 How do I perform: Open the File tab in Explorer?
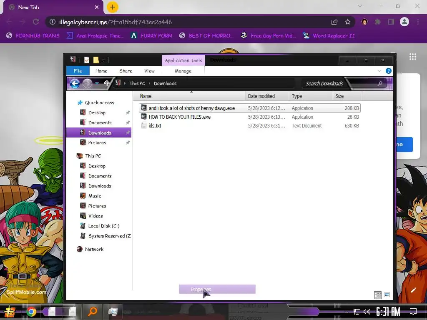point(78,71)
